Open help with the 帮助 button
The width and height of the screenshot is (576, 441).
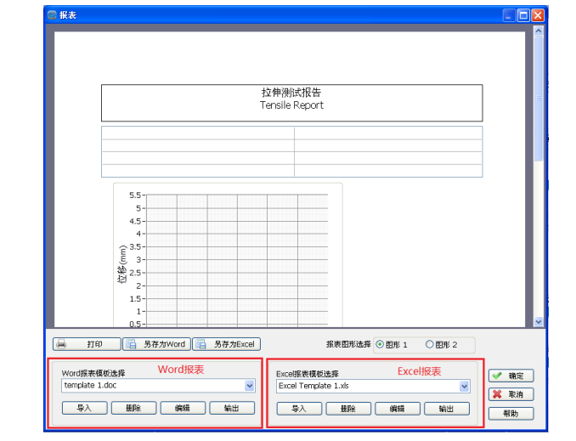click(511, 413)
